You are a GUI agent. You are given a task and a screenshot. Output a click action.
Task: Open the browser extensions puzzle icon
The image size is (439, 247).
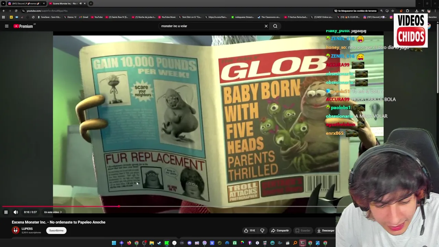coord(407,11)
